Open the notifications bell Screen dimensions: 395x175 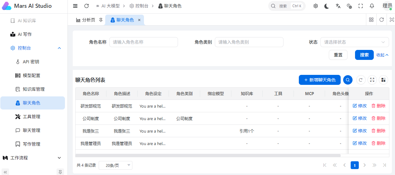click(372, 6)
